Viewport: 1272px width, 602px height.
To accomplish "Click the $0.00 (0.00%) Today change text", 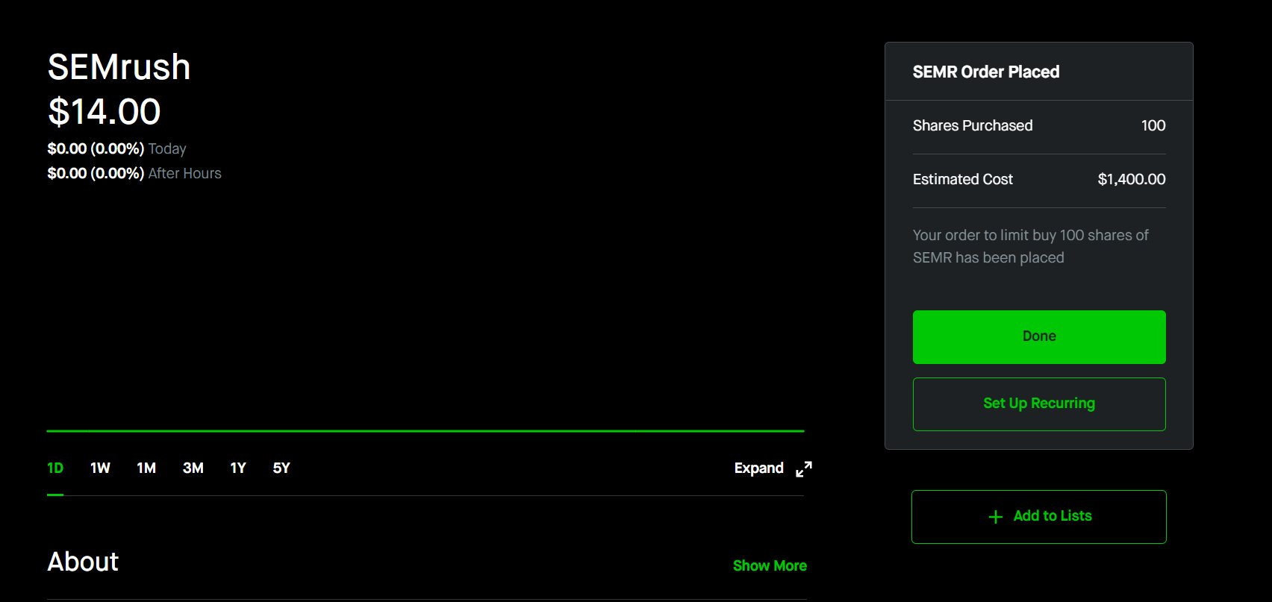I will (116, 148).
